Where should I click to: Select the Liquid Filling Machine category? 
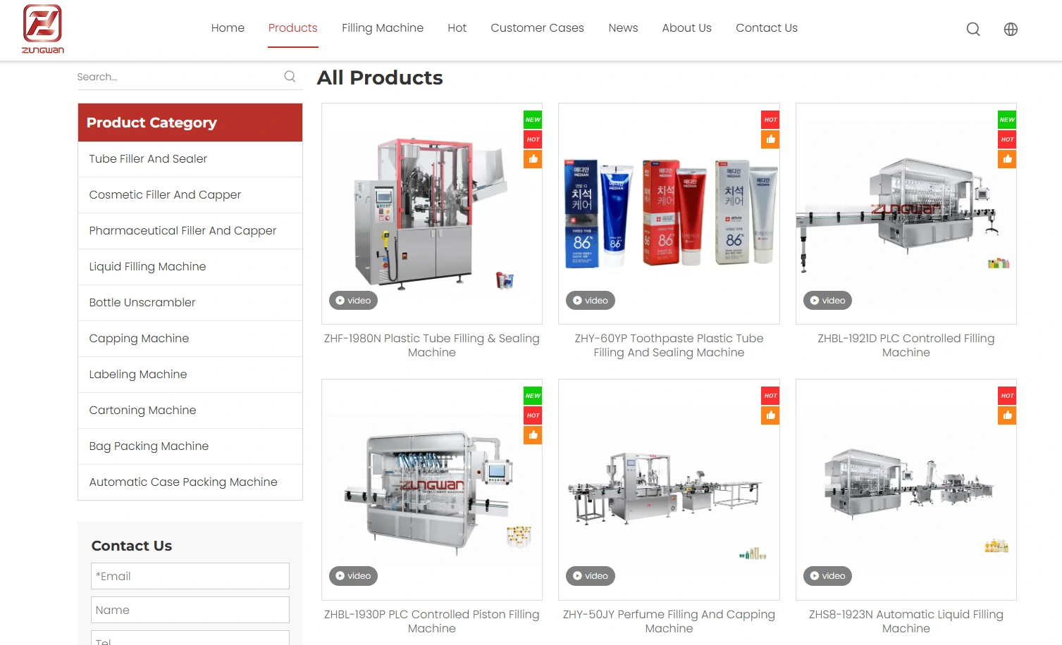pos(147,267)
